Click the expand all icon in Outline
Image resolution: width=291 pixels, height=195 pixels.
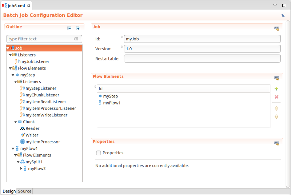tap(78, 28)
